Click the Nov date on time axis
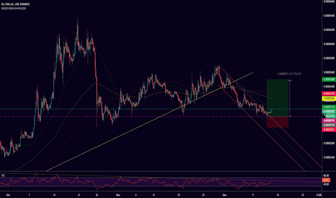Image resolution: width=336 pixels, height=198 pixels. 118,195
